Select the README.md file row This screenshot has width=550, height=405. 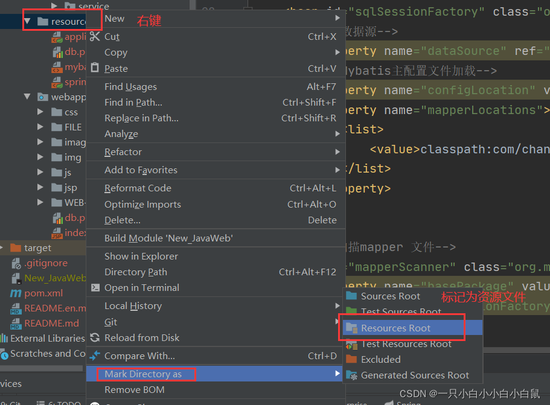click(x=43, y=324)
